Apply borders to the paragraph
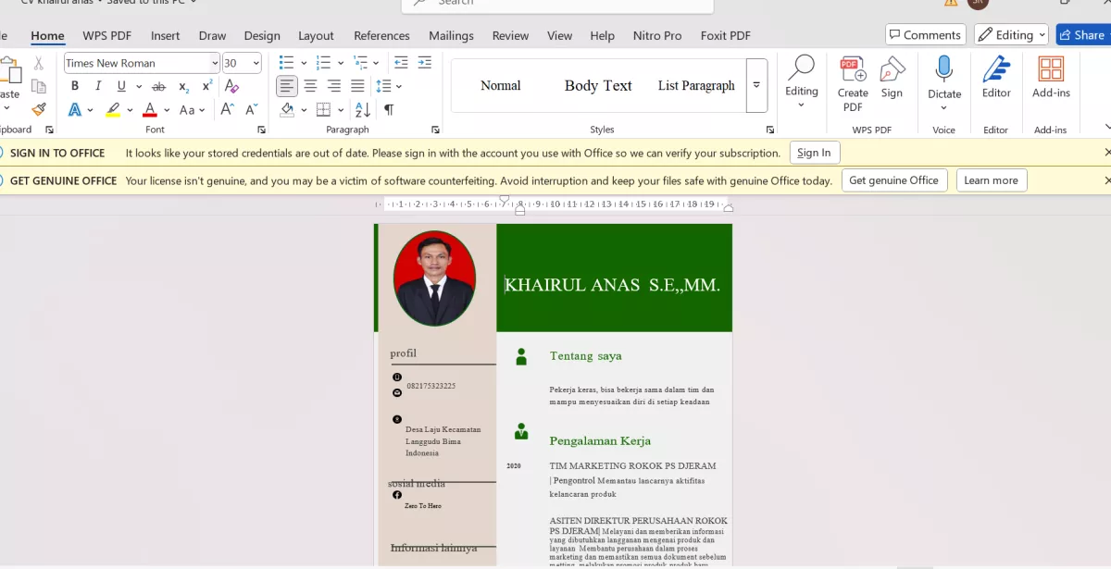This screenshot has width=1111, height=569. 323,109
